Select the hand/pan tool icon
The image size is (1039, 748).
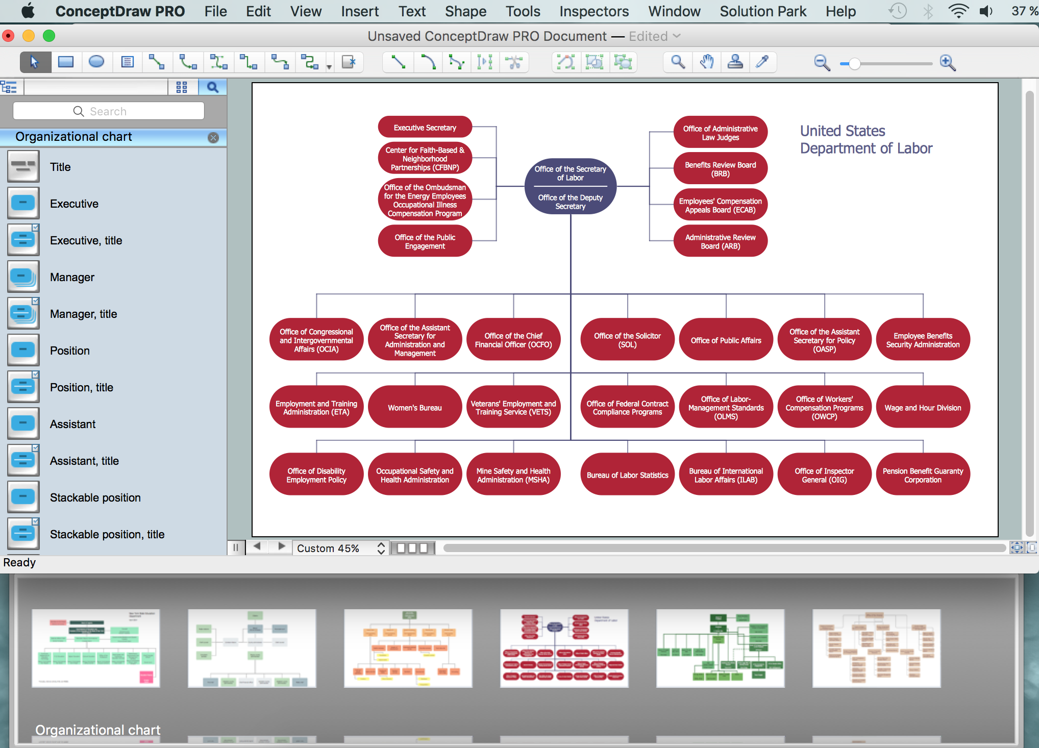(707, 62)
